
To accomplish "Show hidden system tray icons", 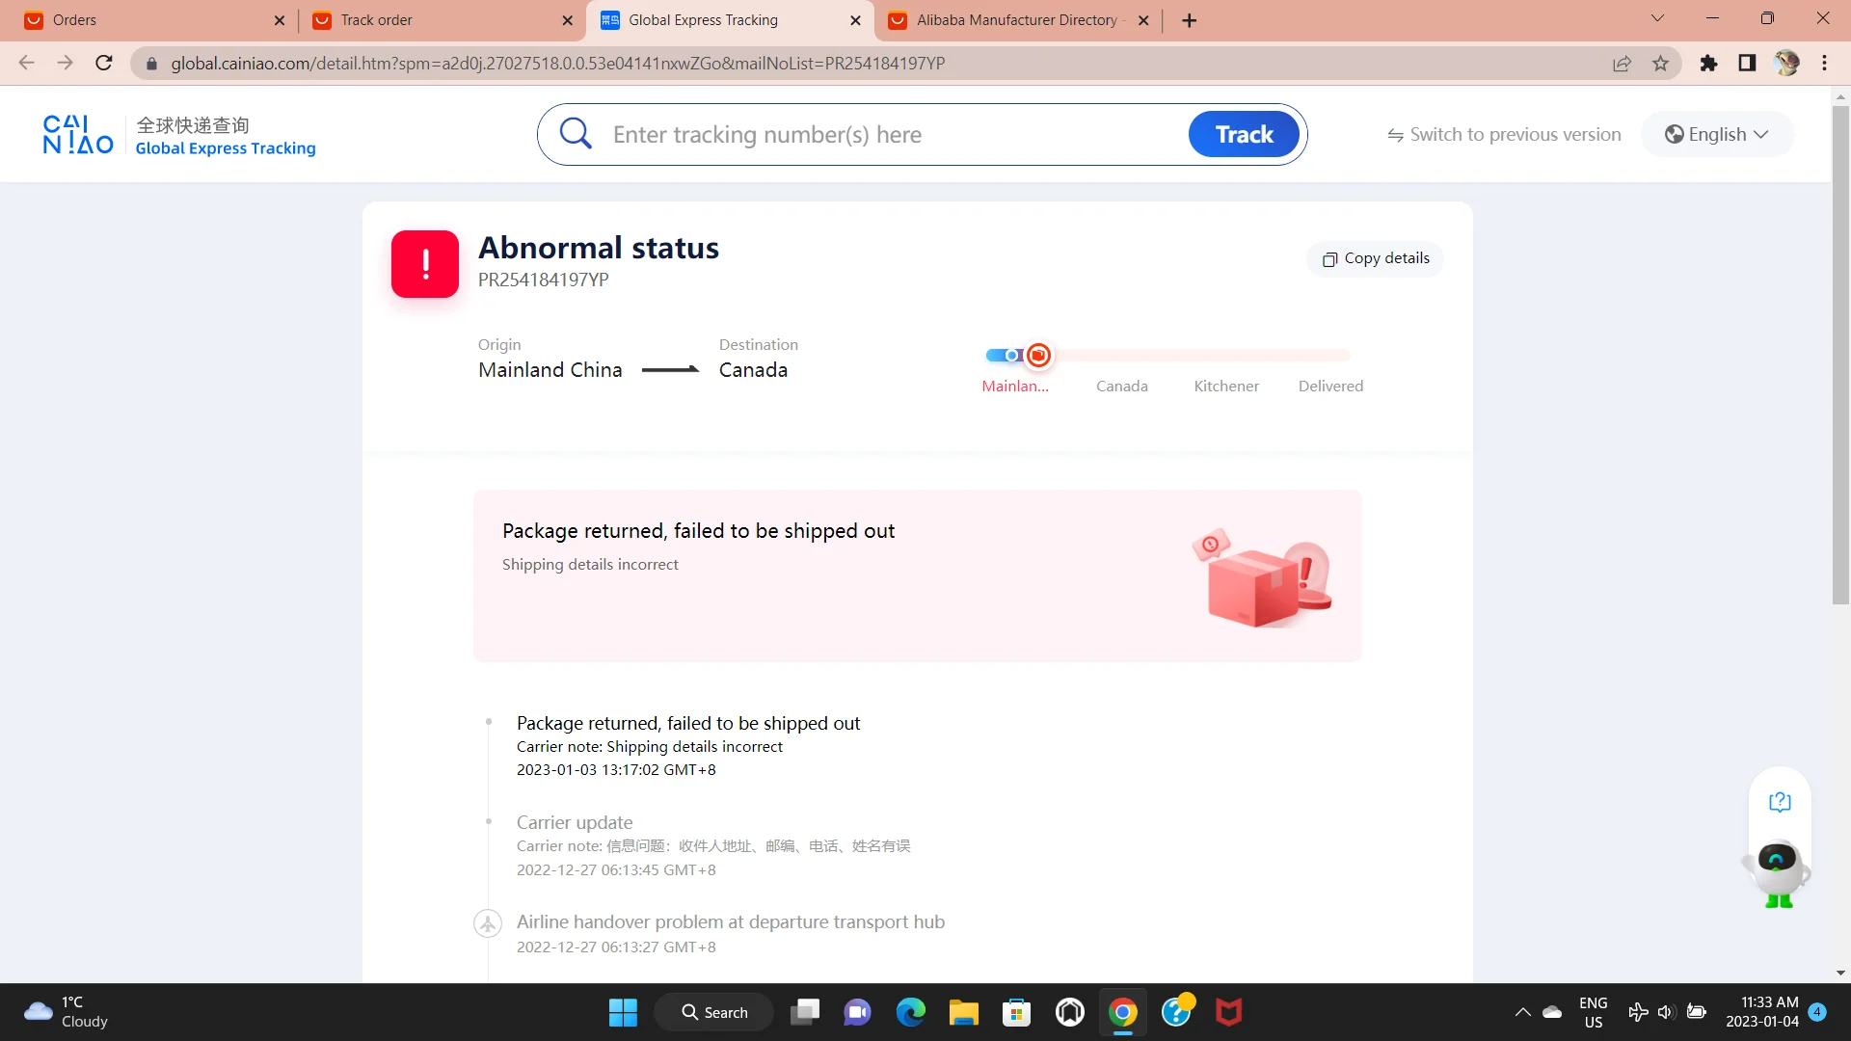I will pyautogui.click(x=1522, y=1012).
